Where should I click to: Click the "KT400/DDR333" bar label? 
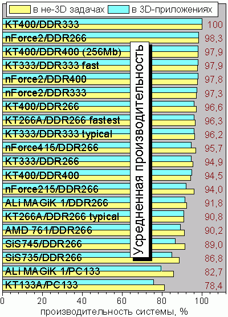pyautogui.click(x=42, y=25)
